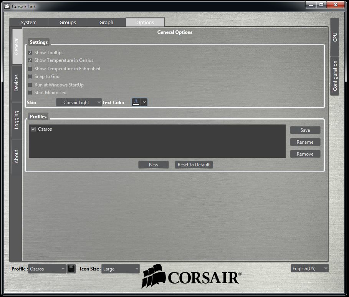
Task: Click the Reset to Default button
Action: [194, 165]
